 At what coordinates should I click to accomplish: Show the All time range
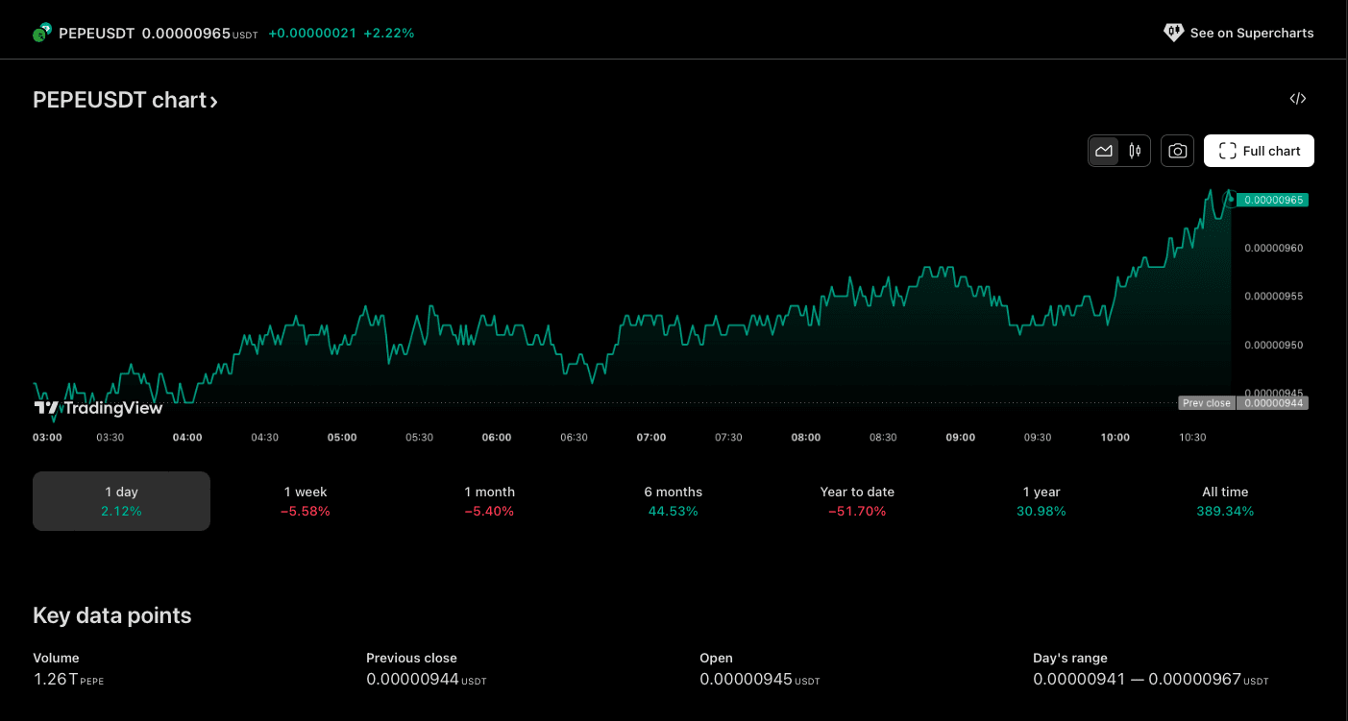(x=1225, y=501)
